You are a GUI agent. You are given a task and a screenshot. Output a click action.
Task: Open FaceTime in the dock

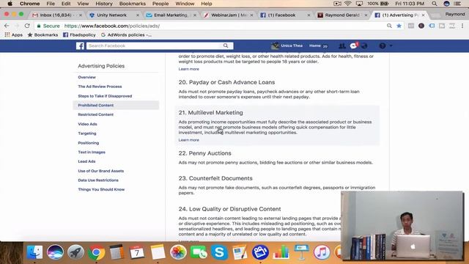pyautogui.click(x=199, y=252)
